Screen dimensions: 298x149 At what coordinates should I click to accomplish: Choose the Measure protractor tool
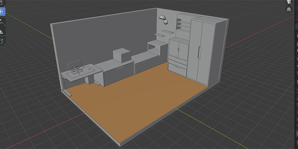[x=2, y=31]
